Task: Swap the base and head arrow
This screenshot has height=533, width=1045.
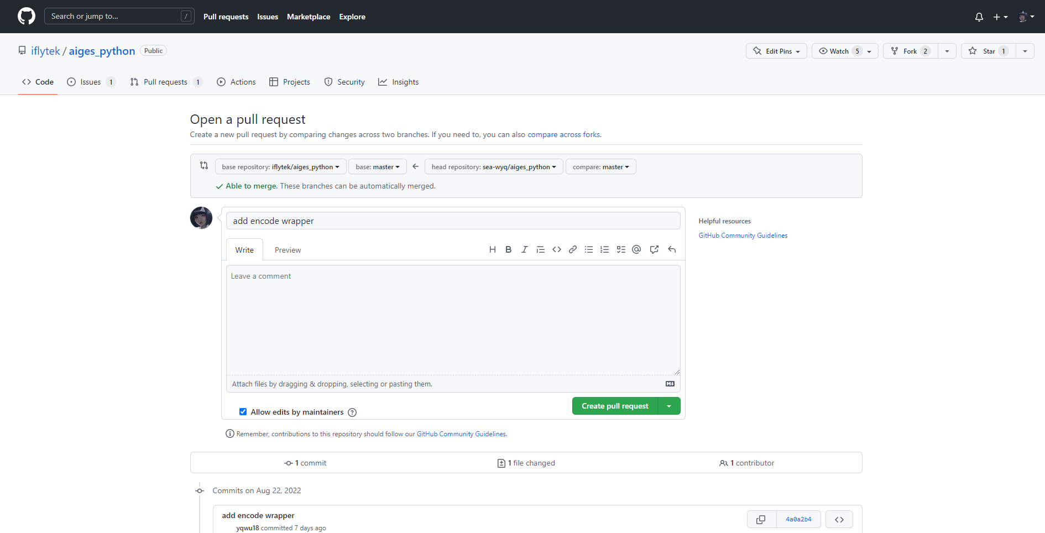Action: pos(415,166)
